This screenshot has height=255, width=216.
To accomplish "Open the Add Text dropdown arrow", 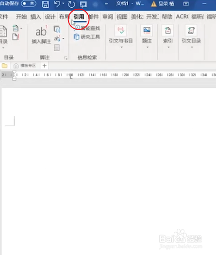I will pyautogui.click(x=21, y=28).
